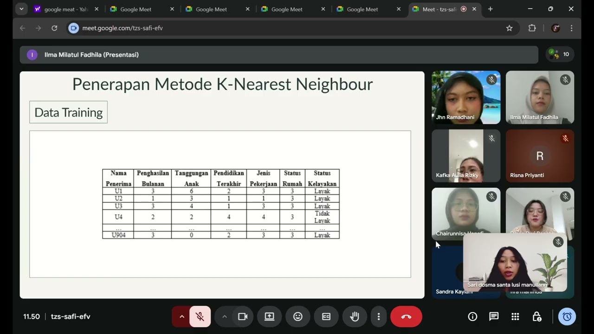The width and height of the screenshot is (594, 334).
Task: Click the presenter avatar letter I
Action: tap(32, 55)
